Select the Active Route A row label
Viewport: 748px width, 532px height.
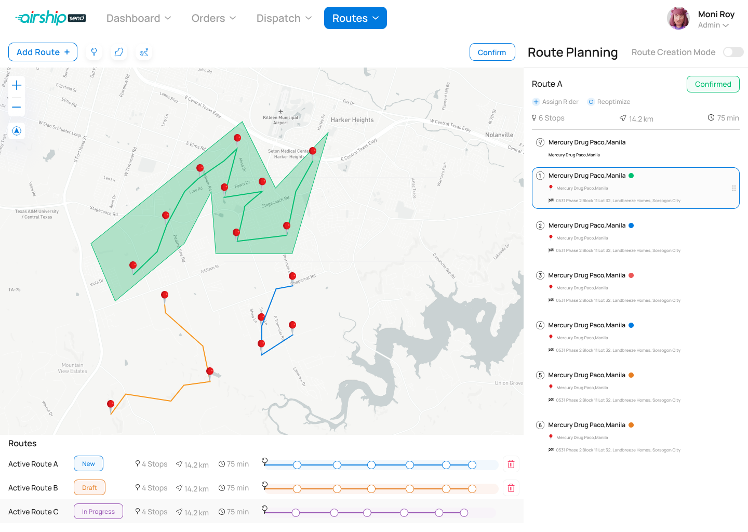coord(33,464)
